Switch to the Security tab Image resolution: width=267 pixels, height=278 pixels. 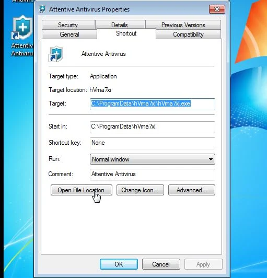(68, 25)
